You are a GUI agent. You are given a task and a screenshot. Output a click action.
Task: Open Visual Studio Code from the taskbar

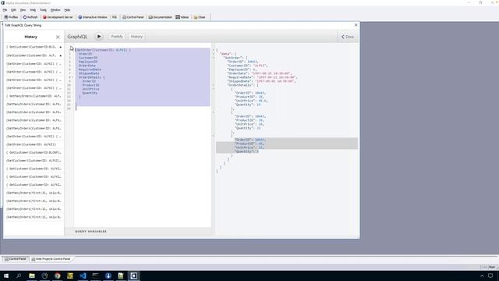(83, 276)
